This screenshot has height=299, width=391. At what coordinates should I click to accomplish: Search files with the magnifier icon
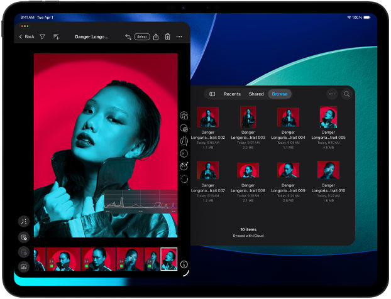pyautogui.click(x=346, y=94)
